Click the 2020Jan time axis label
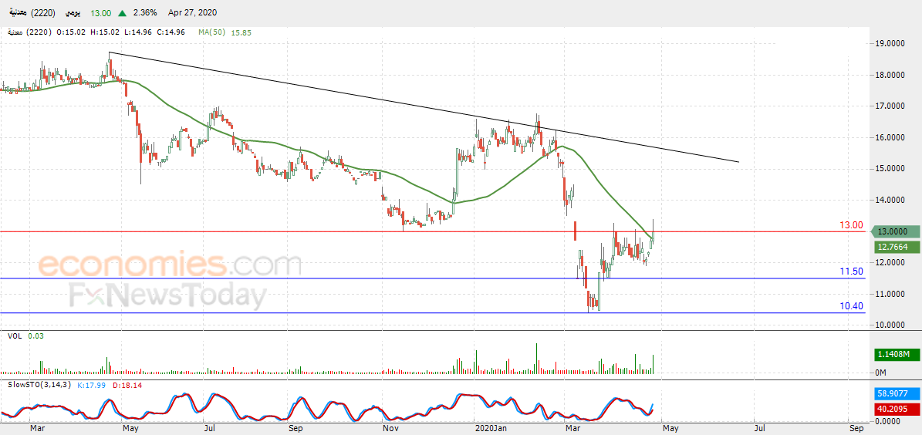 pyautogui.click(x=491, y=429)
